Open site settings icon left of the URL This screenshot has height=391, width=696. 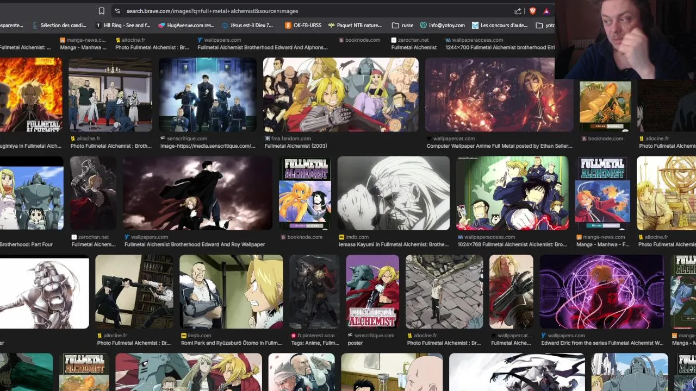117,11
